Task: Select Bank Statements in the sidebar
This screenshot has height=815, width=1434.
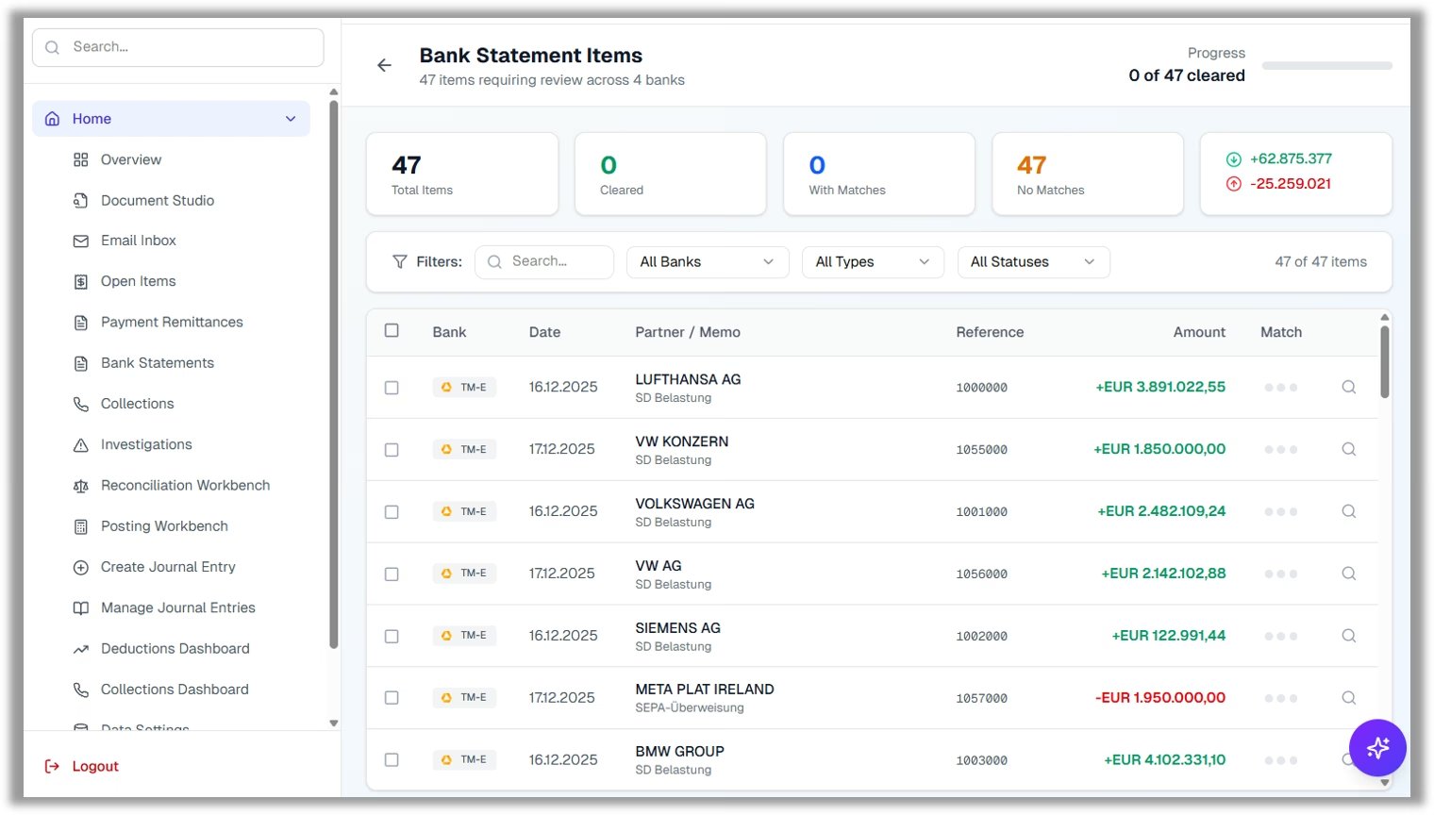Action: (157, 362)
